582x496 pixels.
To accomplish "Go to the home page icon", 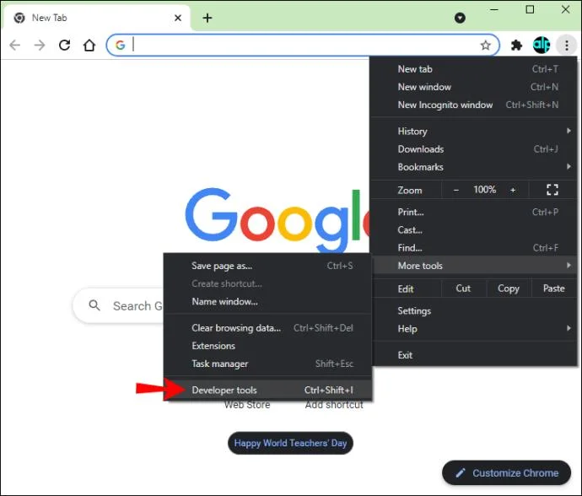I will (x=89, y=46).
